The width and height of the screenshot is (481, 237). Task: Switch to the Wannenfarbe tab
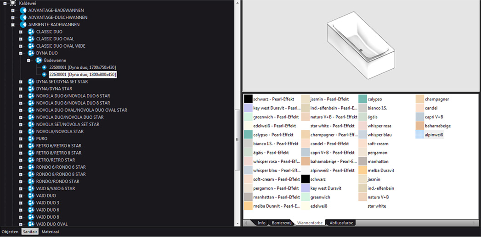(310, 223)
